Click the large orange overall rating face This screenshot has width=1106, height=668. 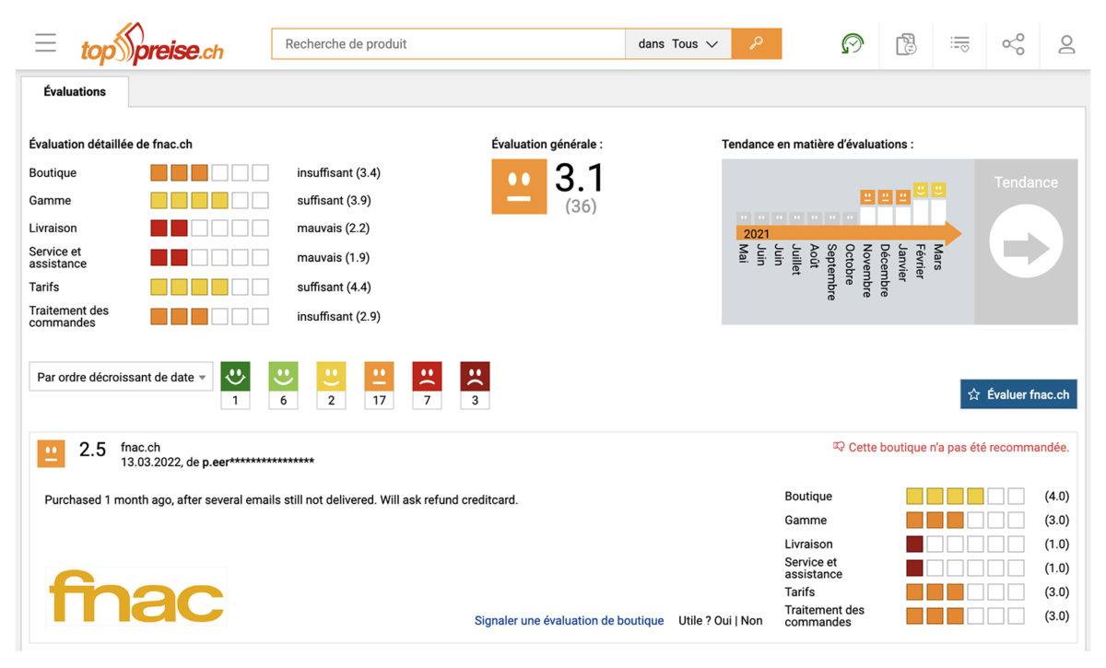pos(519,187)
